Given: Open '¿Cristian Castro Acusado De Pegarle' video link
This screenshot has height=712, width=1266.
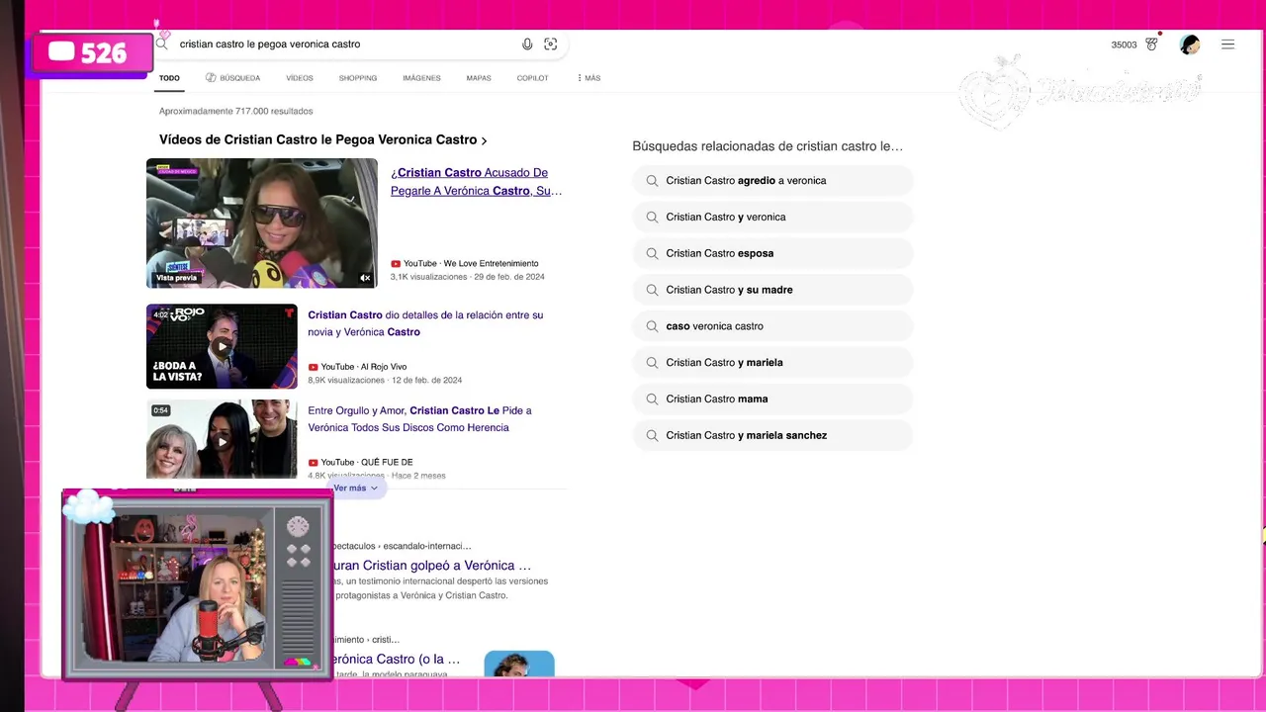Looking at the screenshot, I should pyautogui.click(x=476, y=182).
